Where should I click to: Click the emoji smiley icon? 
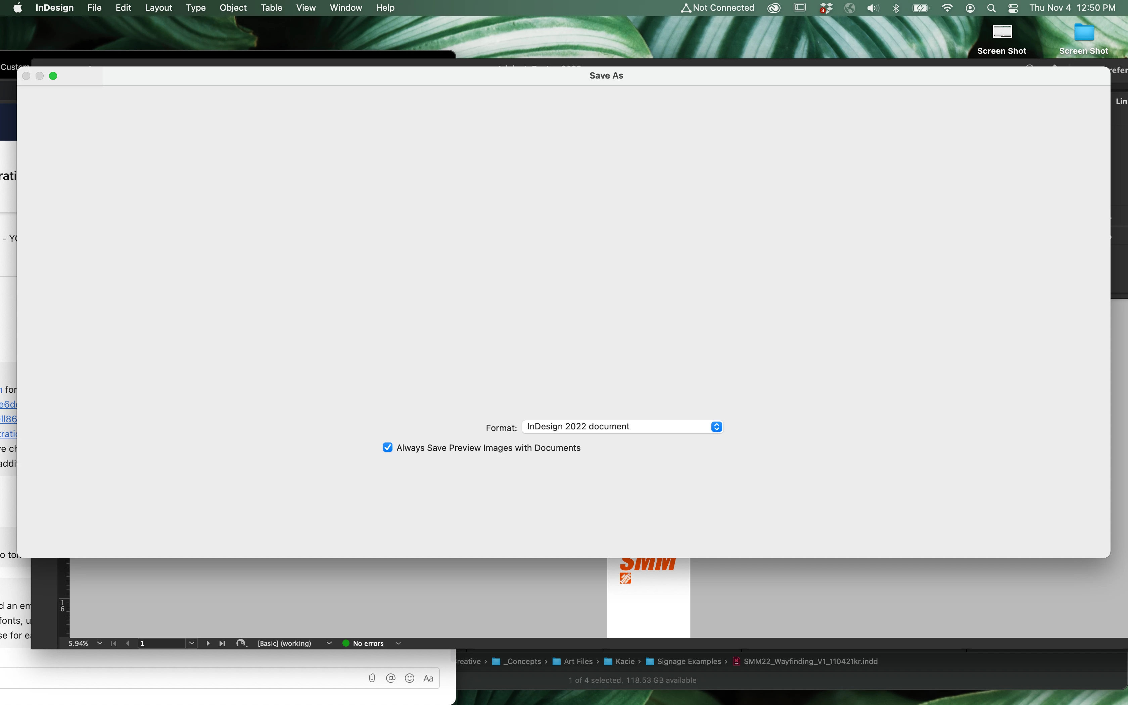(x=409, y=678)
